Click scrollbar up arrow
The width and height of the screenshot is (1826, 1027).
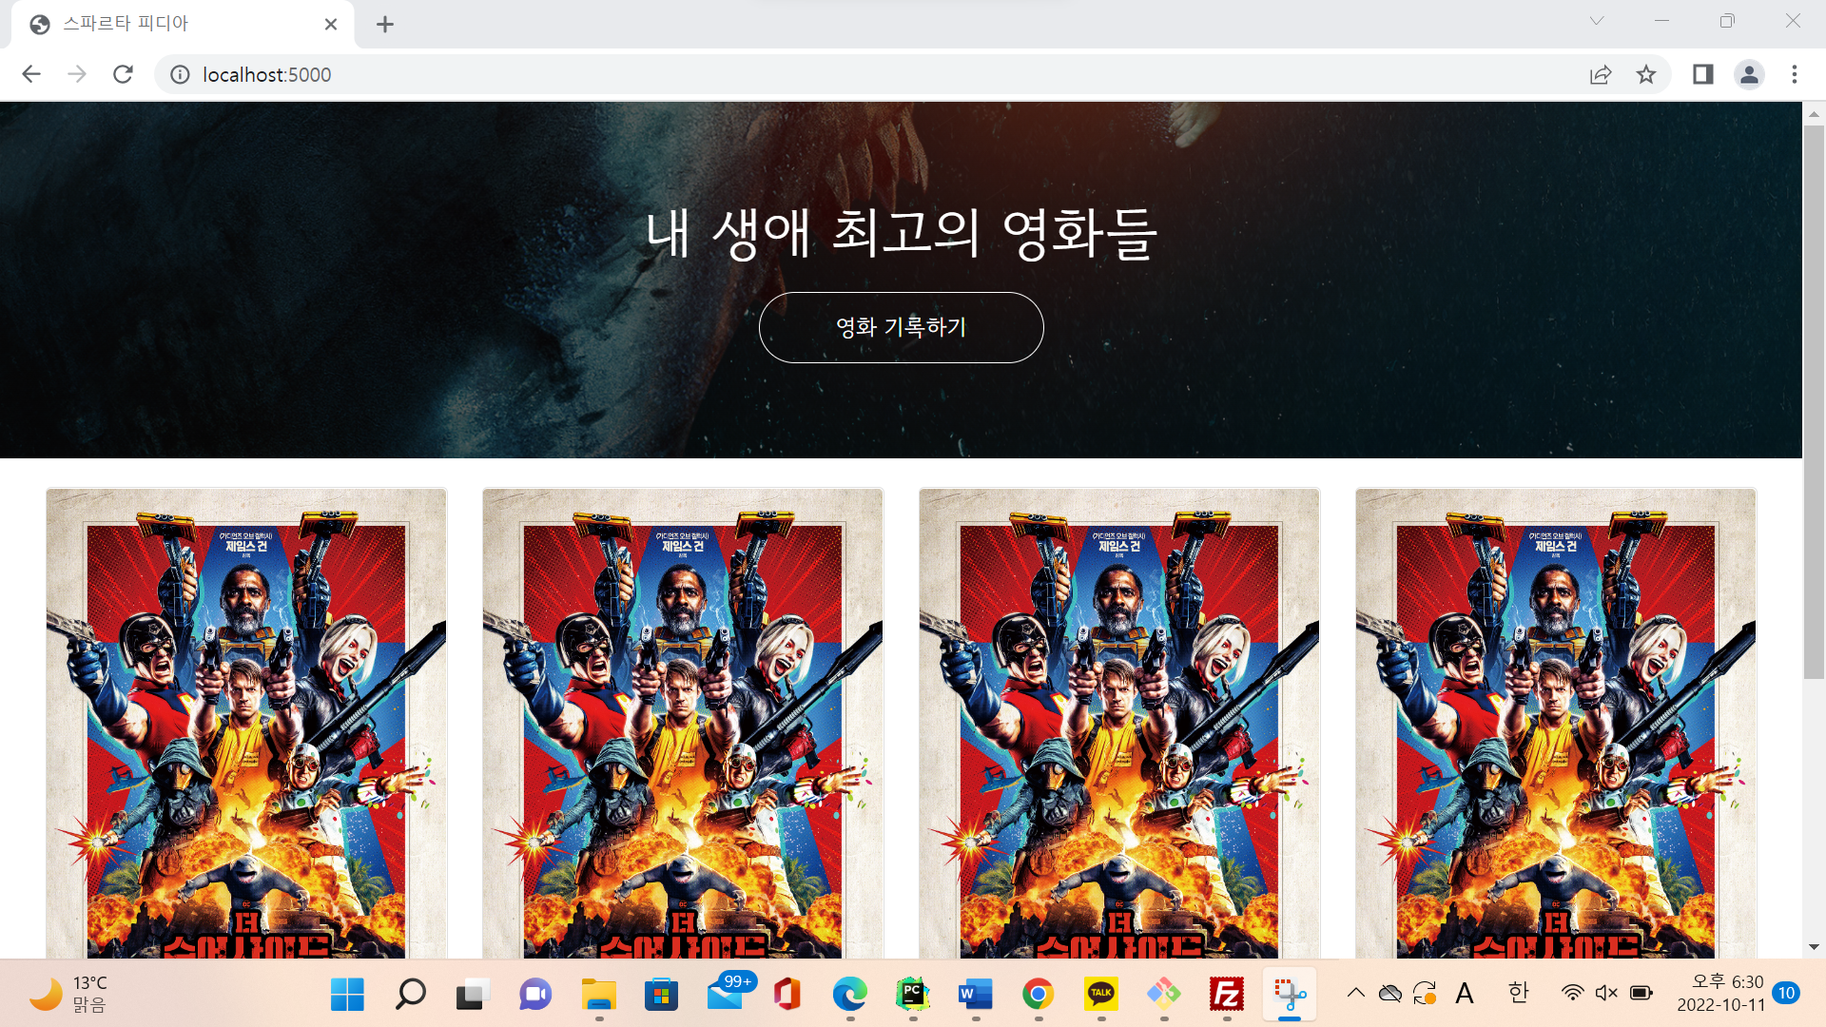1814,113
